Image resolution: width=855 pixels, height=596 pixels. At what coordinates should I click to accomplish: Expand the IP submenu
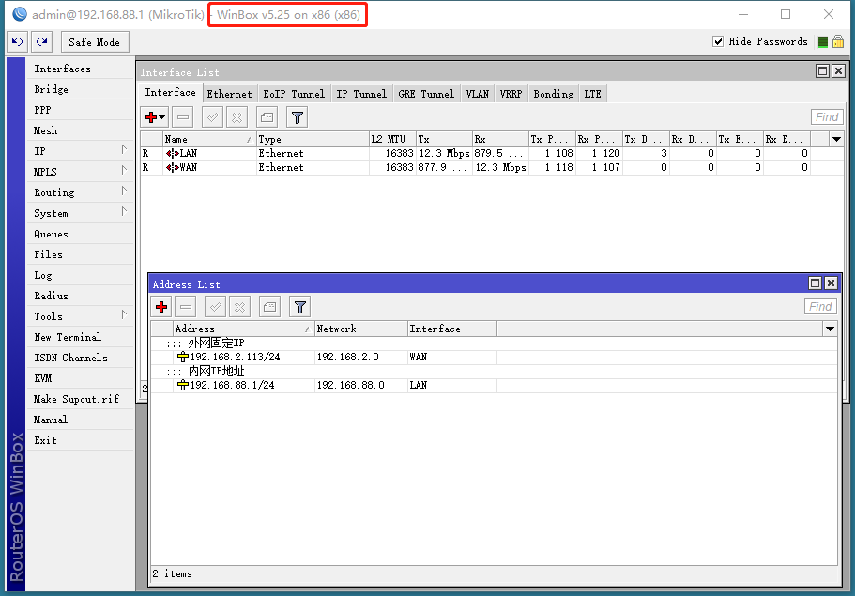[x=80, y=152]
